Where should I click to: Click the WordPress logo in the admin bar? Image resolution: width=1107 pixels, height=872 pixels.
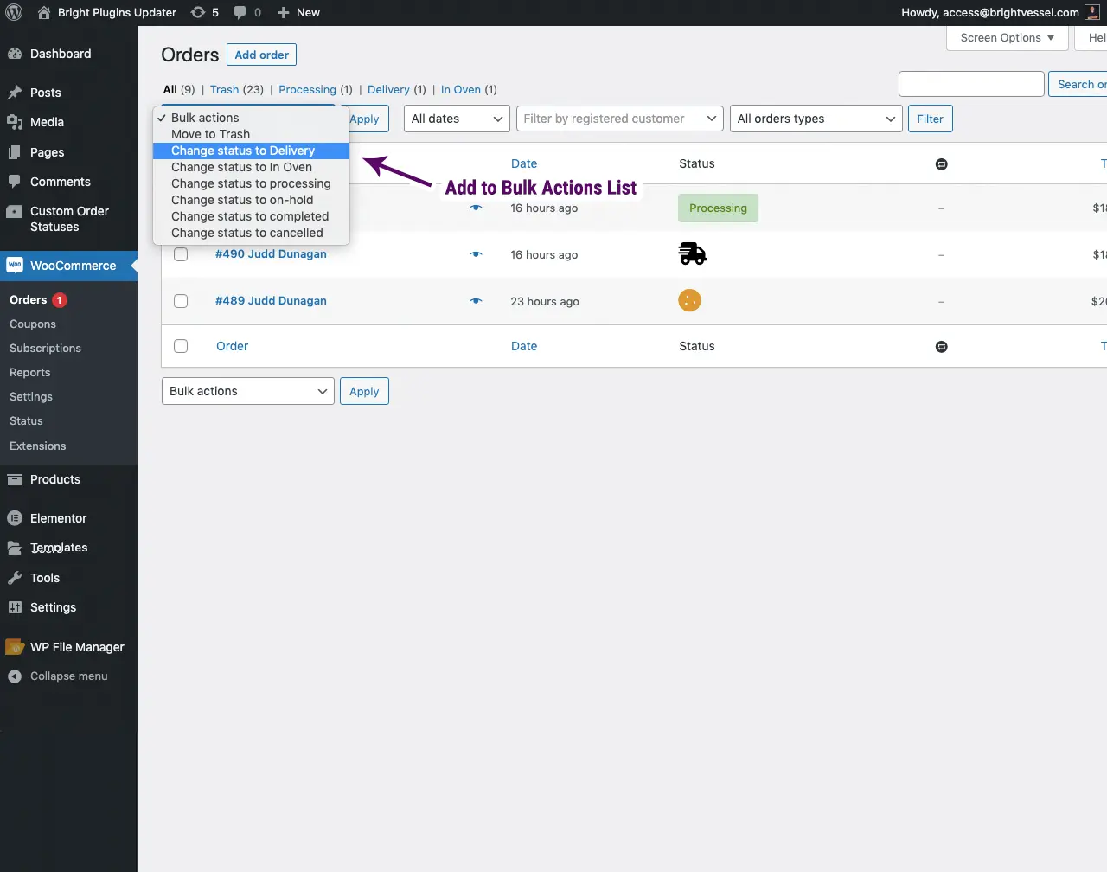[x=14, y=12]
